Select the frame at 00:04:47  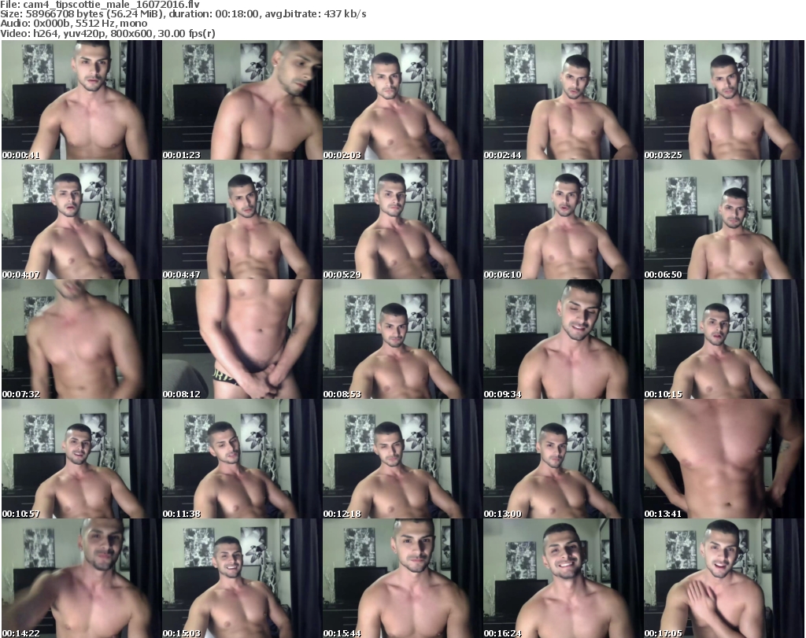[242, 219]
